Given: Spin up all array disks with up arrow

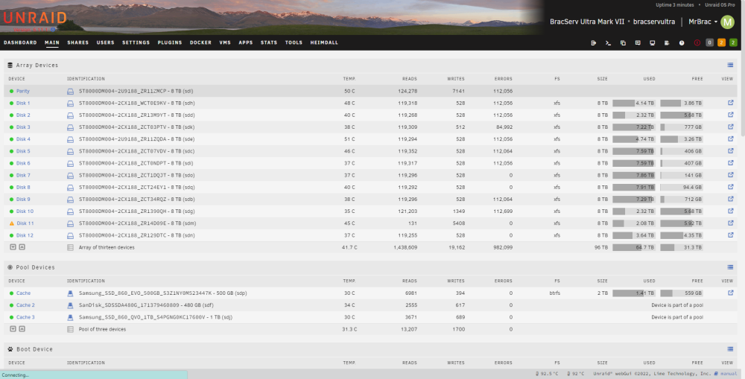Looking at the screenshot, I should [22, 247].
